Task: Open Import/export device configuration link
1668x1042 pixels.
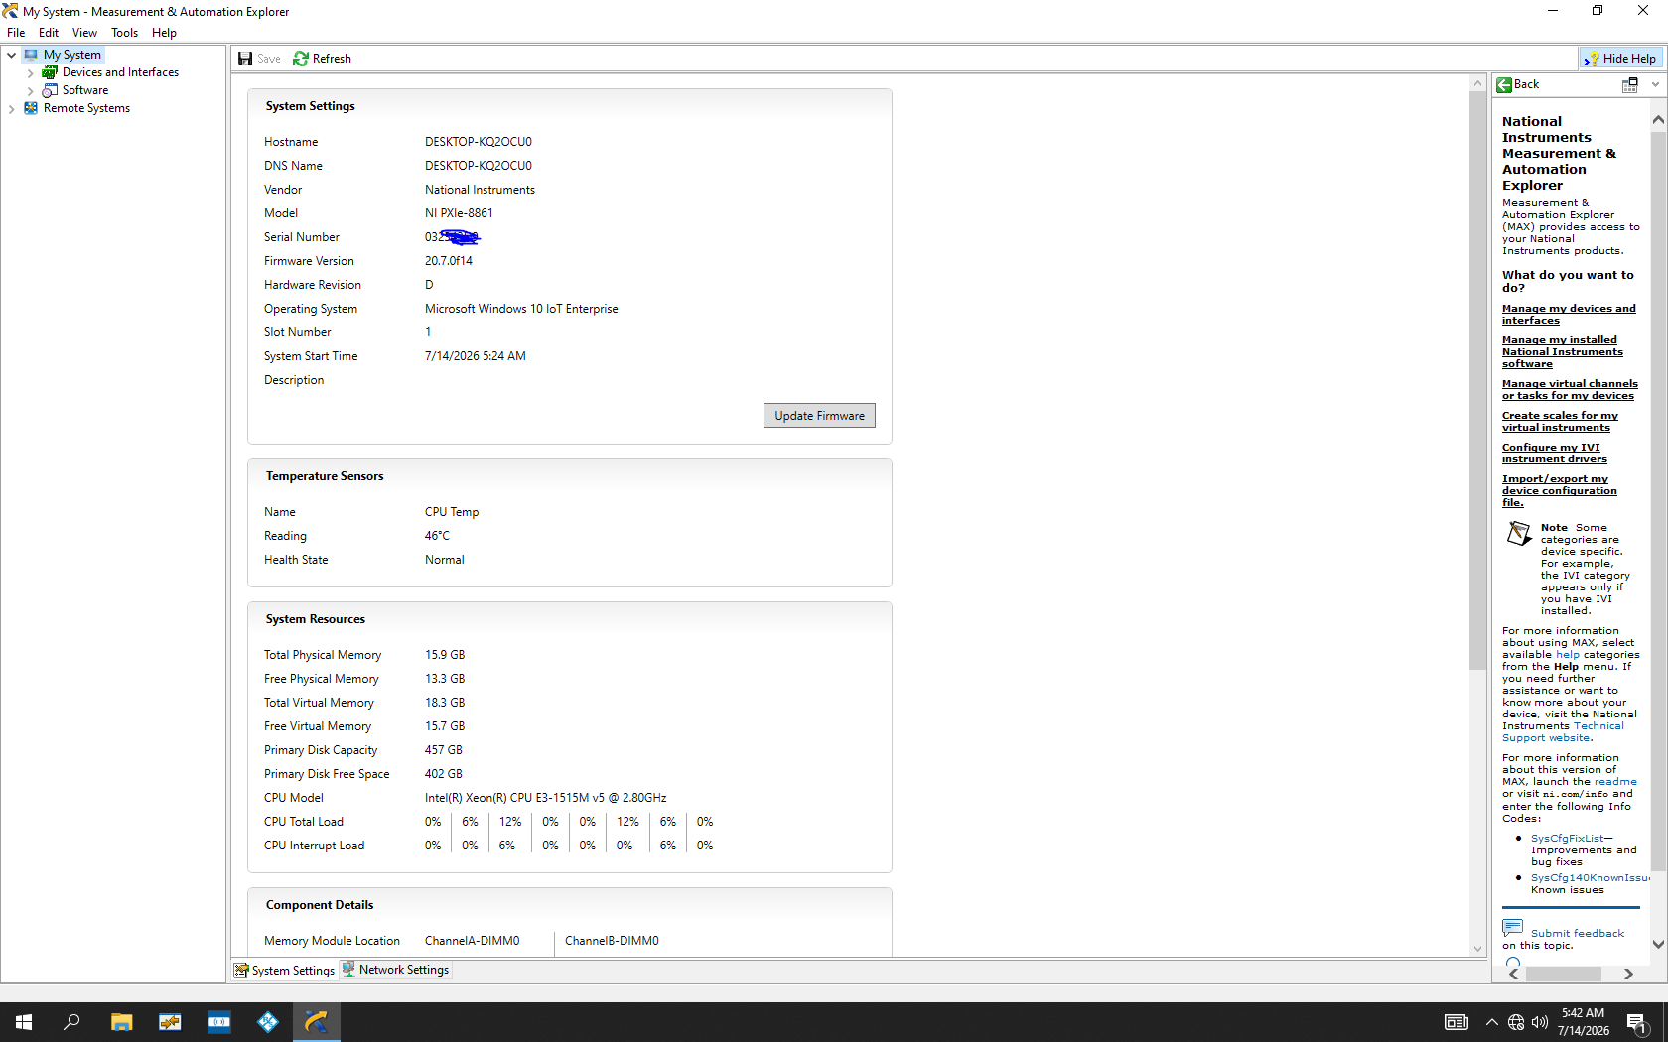Action: [x=1559, y=491]
